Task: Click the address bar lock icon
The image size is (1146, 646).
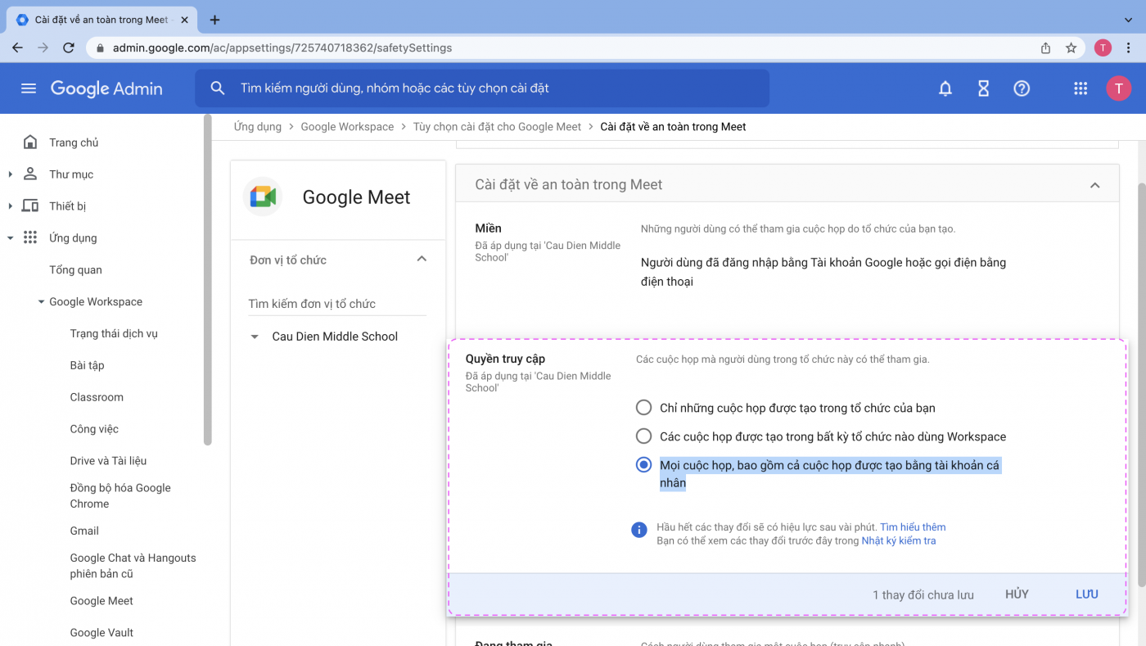Action: click(101, 47)
